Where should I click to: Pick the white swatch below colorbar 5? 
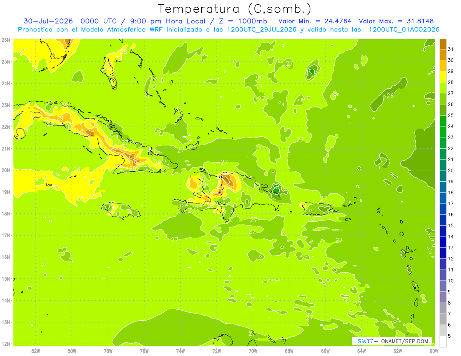443,341
